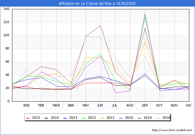Click the dark red 2019 peak at JUN
The width and height of the screenshot is (195, 135).
tap(100, 25)
